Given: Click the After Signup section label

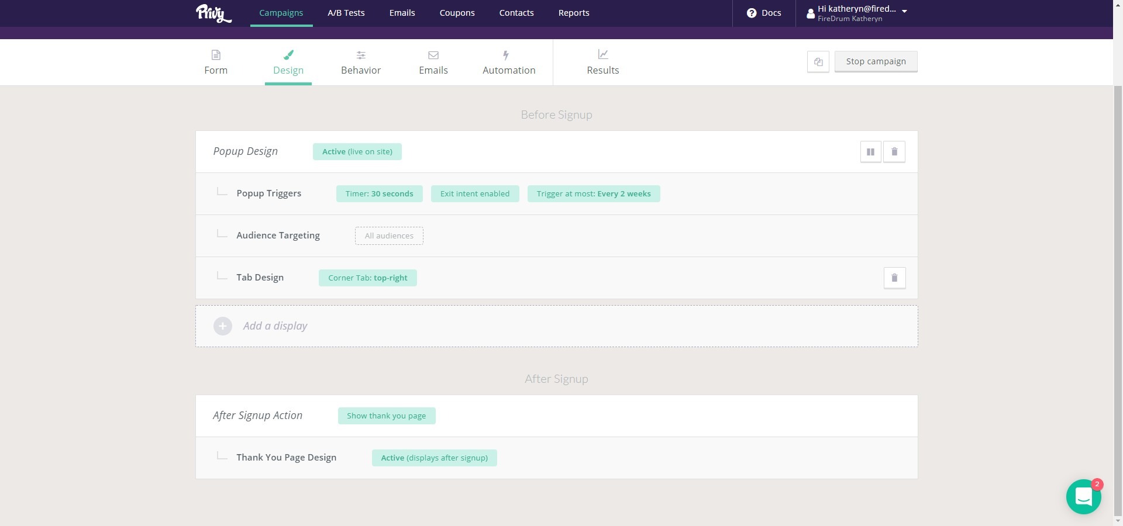Looking at the screenshot, I should pos(556,379).
